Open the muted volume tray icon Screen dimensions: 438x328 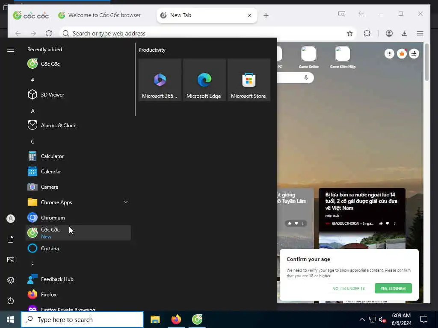point(383,319)
